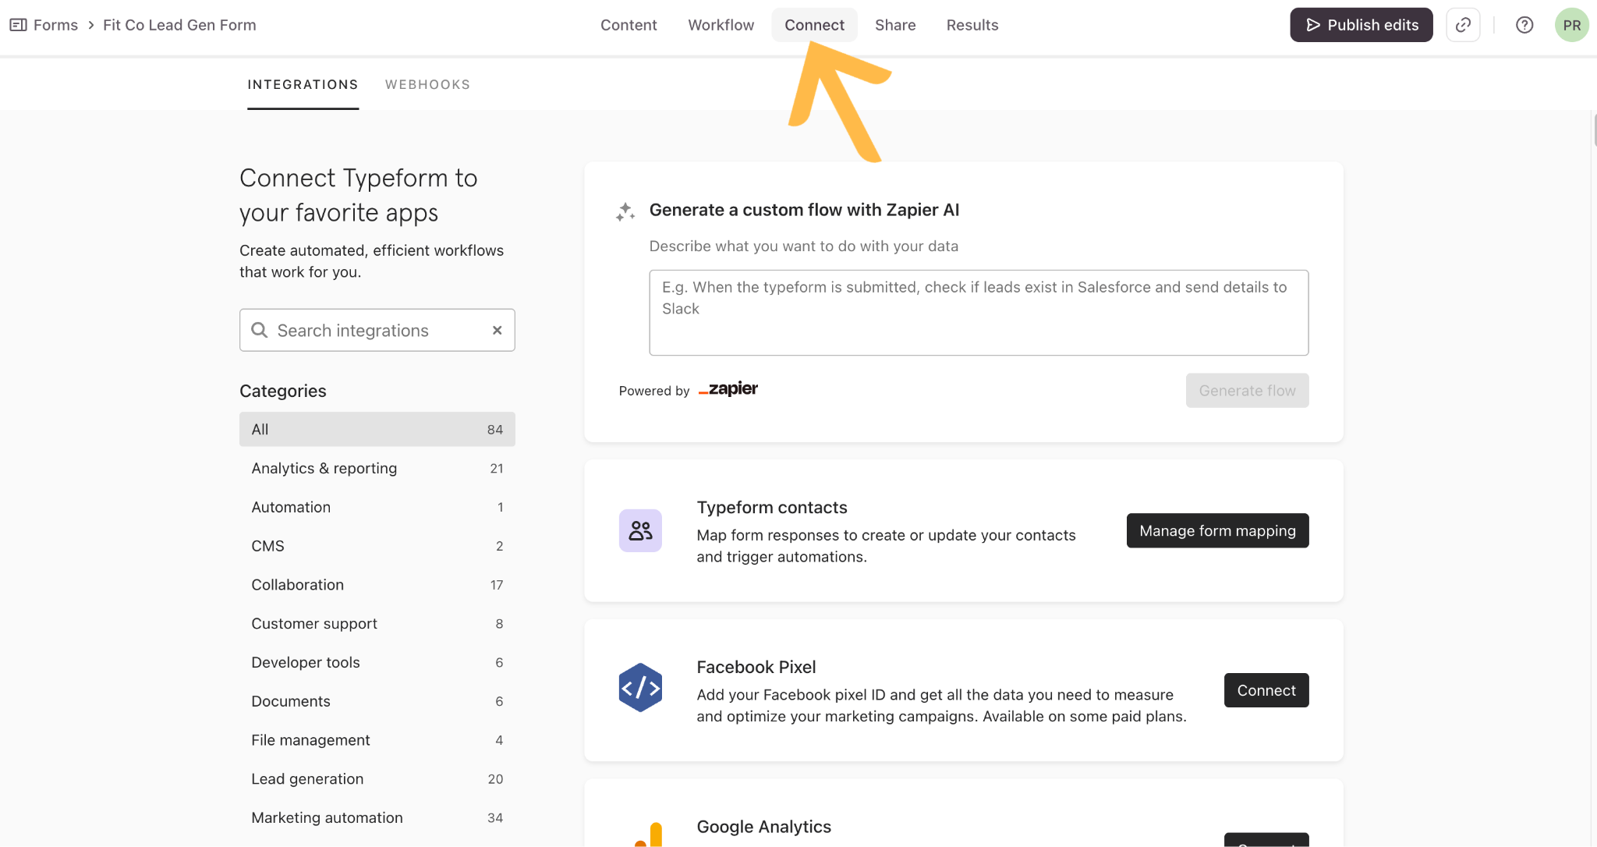Open the Content tab
Screen dimensions: 1597x847
coord(629,25)
